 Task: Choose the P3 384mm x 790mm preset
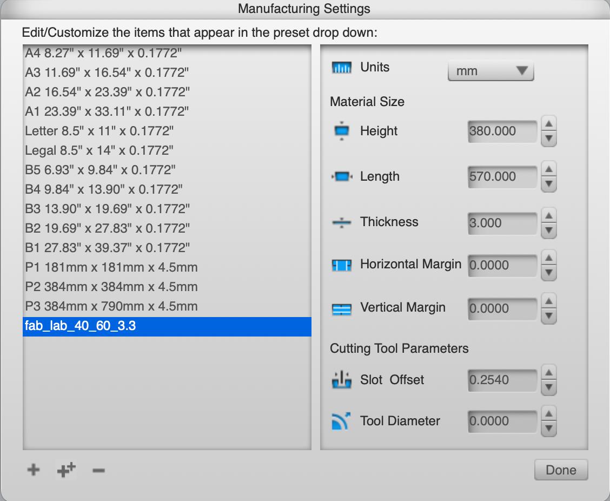pos(111,306)
